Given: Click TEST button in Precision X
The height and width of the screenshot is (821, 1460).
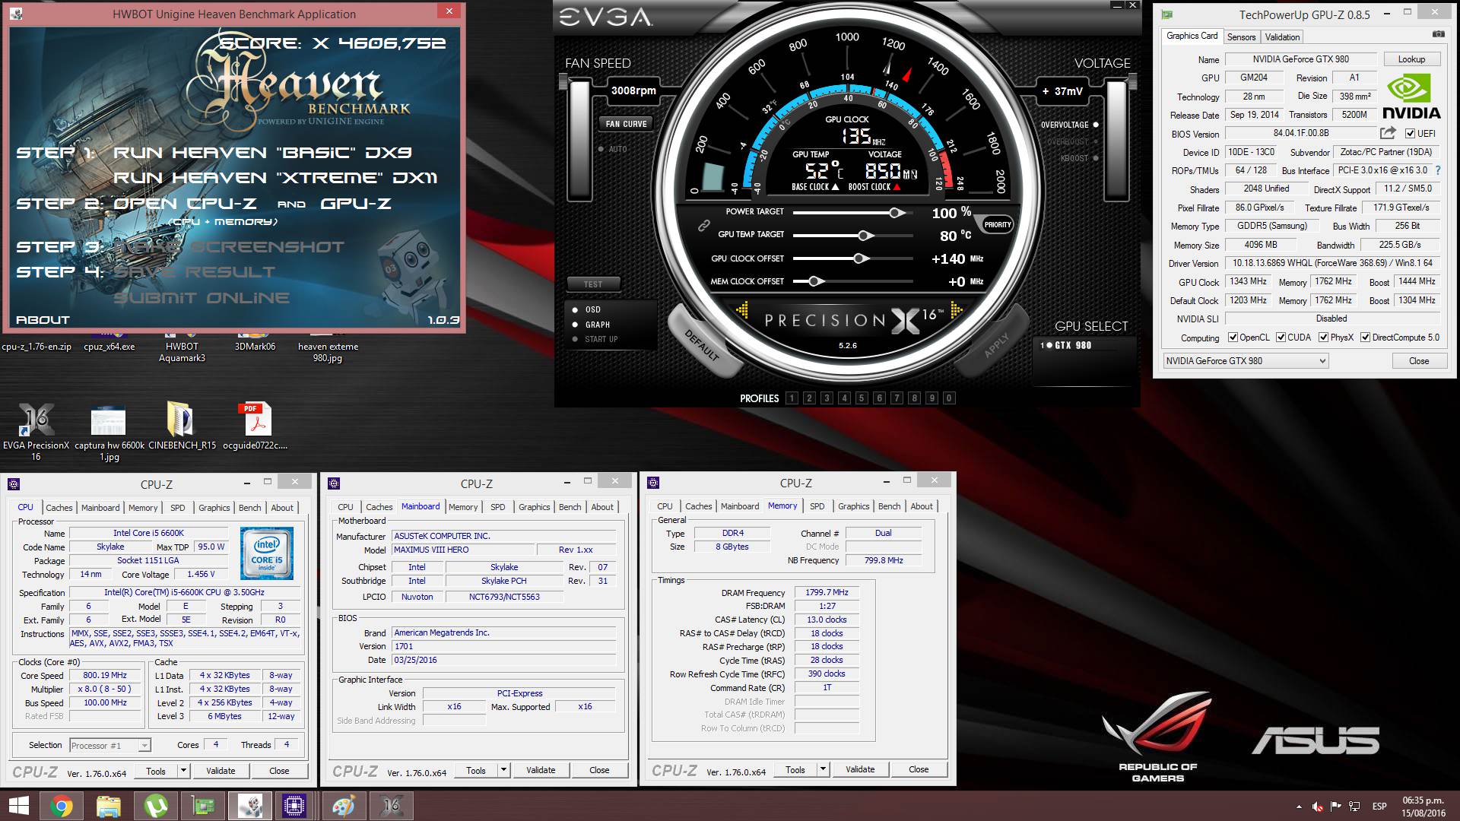Looking at the screenshot, I should pyautogui.click(x=593, y=284).
